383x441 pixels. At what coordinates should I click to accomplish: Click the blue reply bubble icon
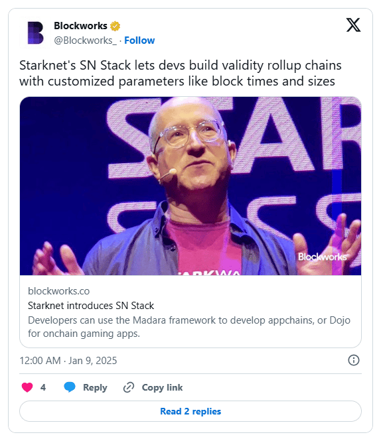tap(69, 387)
